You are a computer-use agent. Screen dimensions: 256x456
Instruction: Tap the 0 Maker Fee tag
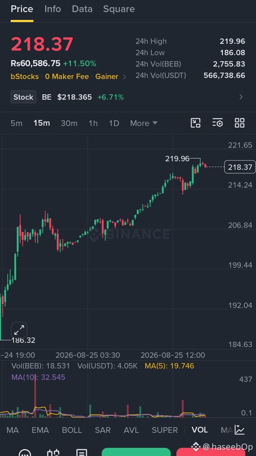pyautogui.click(x=67, y=76)
